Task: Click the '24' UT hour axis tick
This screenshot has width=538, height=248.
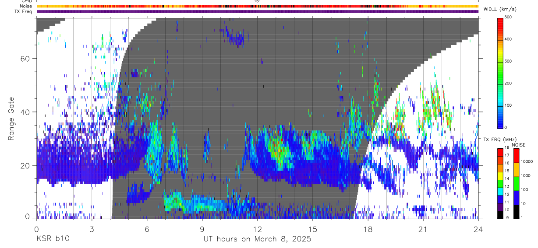Action: click(x=478, y=229)
